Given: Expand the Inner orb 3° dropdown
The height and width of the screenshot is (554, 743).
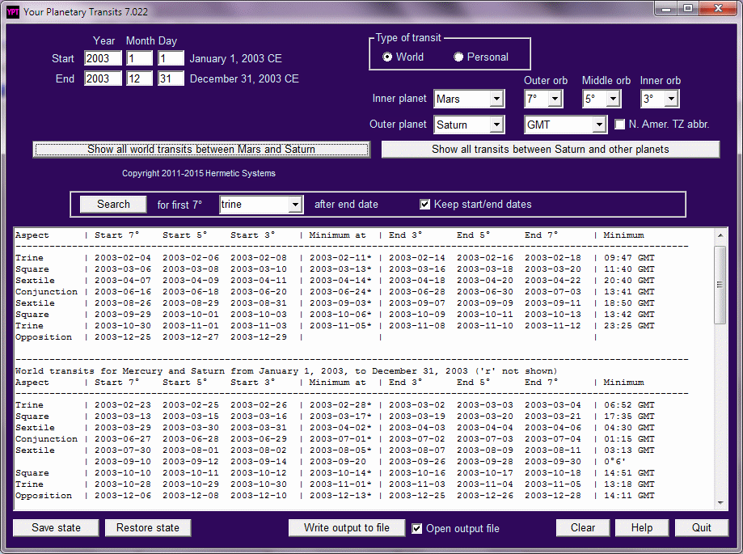Looking at the screenshot, I should click(x=671, y=99).
